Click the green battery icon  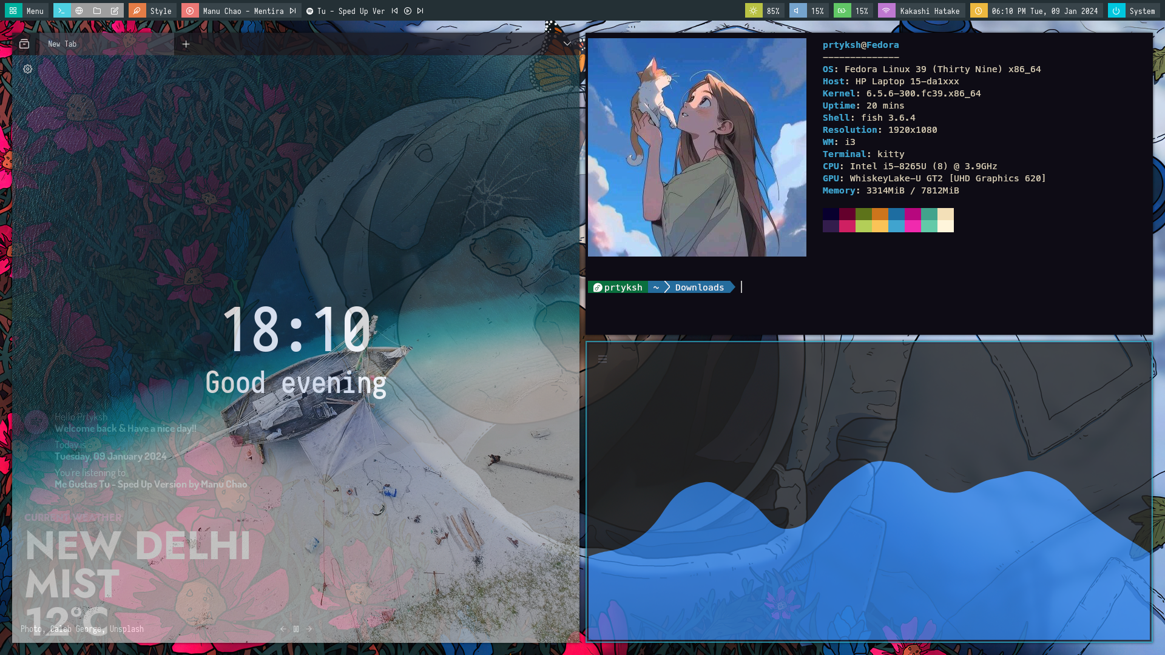pos(842,11)
